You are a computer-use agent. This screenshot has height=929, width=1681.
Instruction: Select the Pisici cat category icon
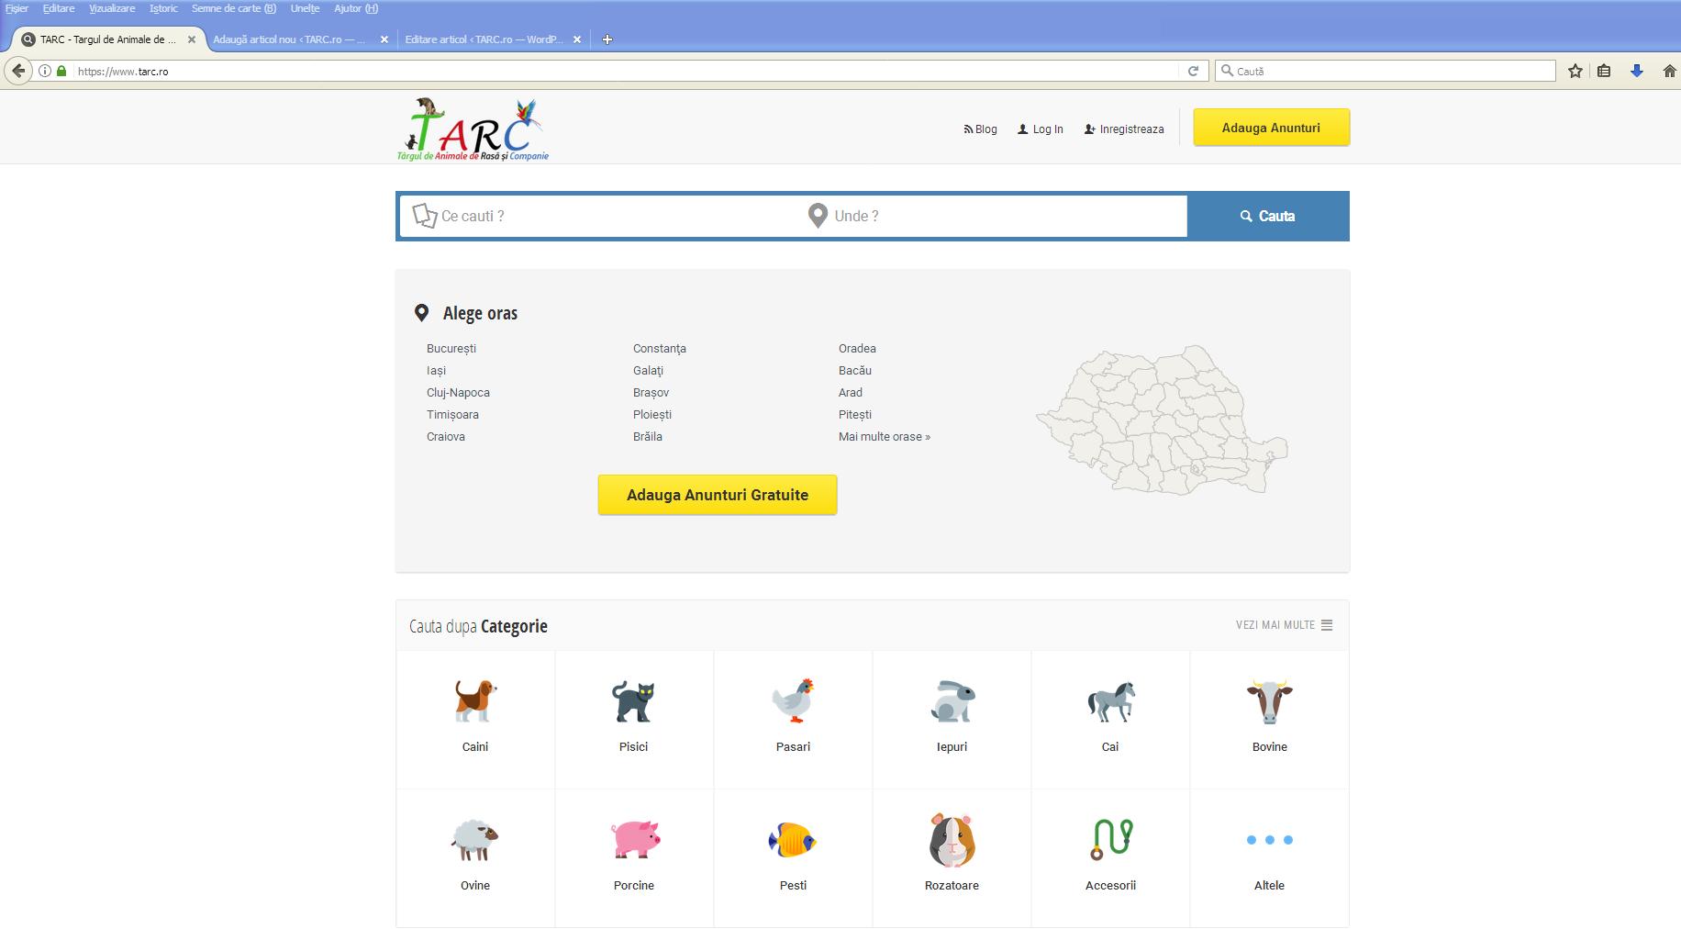(633, 701)
